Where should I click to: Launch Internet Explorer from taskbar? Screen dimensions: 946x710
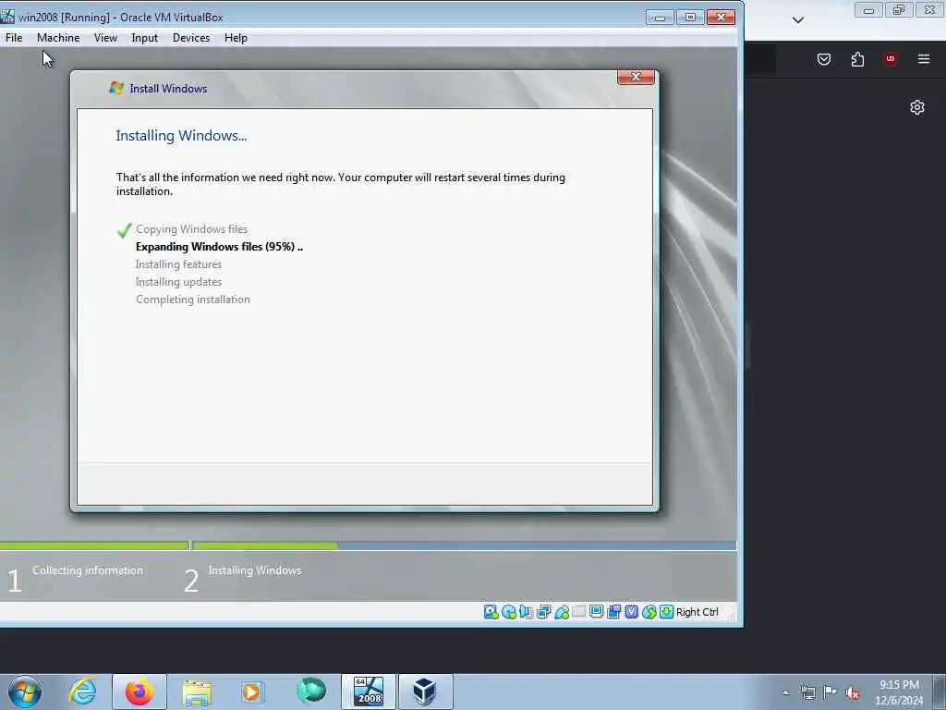(82, 692)
